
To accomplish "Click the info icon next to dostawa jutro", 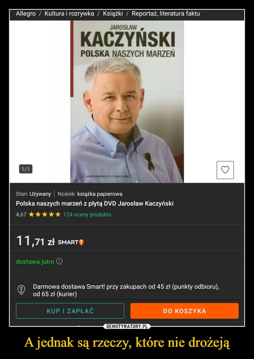I will [x=60, y=261].
